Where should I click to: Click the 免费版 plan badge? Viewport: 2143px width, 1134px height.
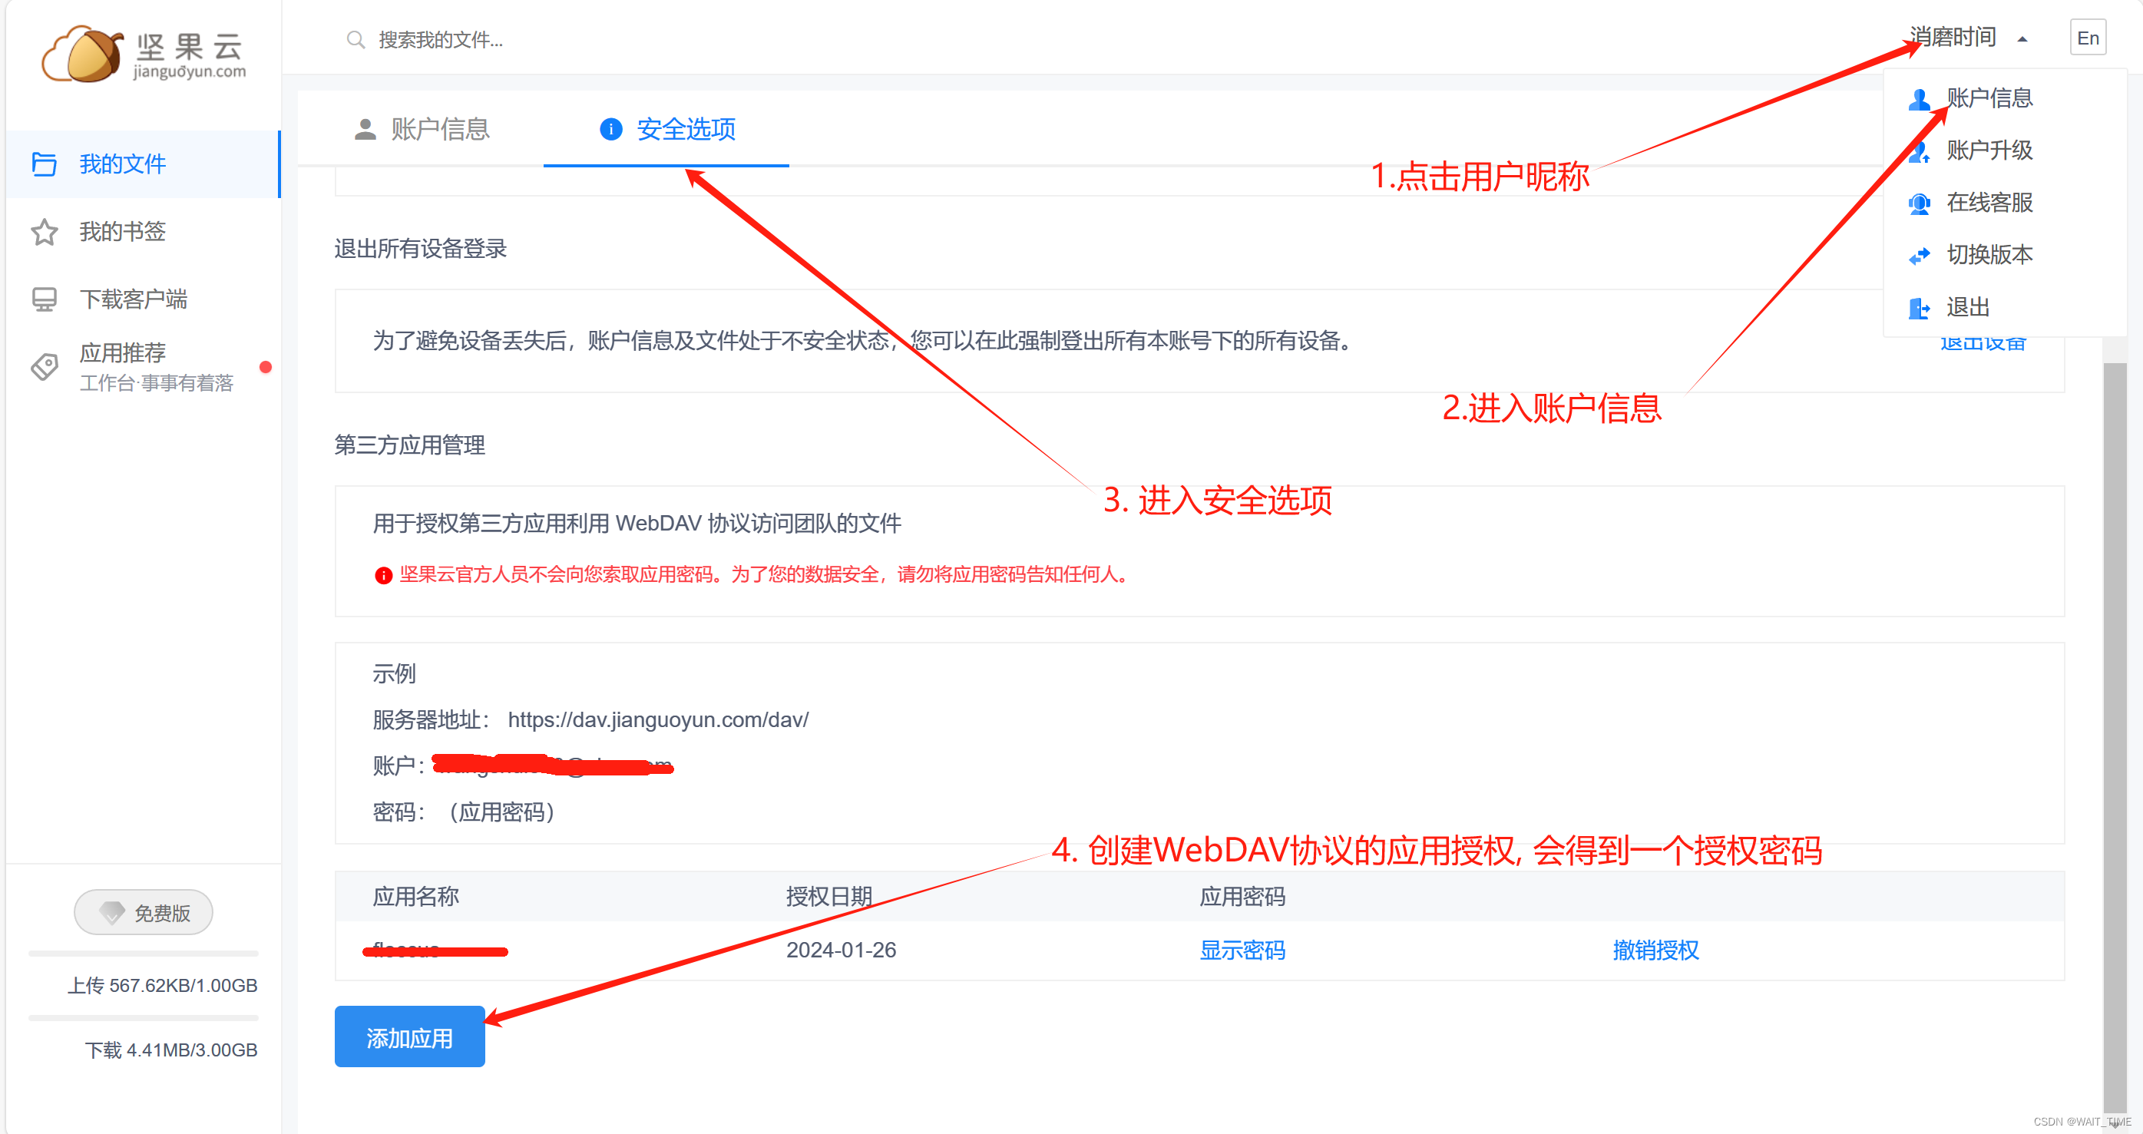click(x=144, y=913)
